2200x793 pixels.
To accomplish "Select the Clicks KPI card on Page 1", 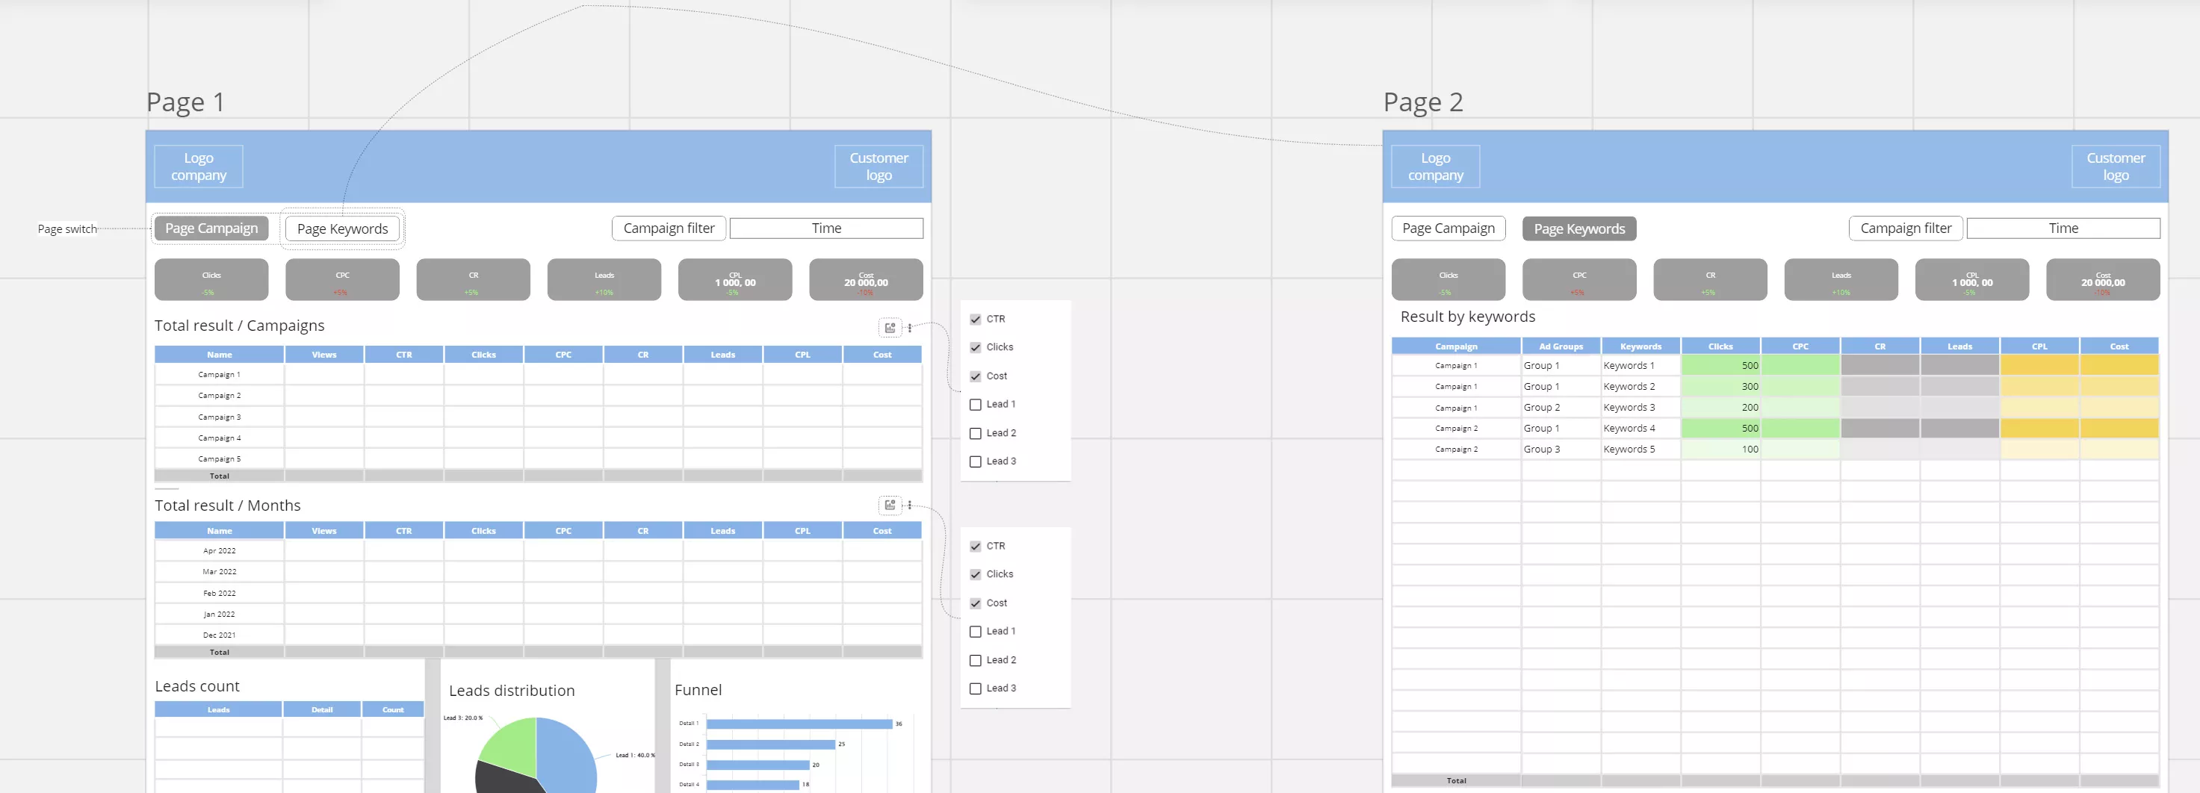I will coord(211,280).
